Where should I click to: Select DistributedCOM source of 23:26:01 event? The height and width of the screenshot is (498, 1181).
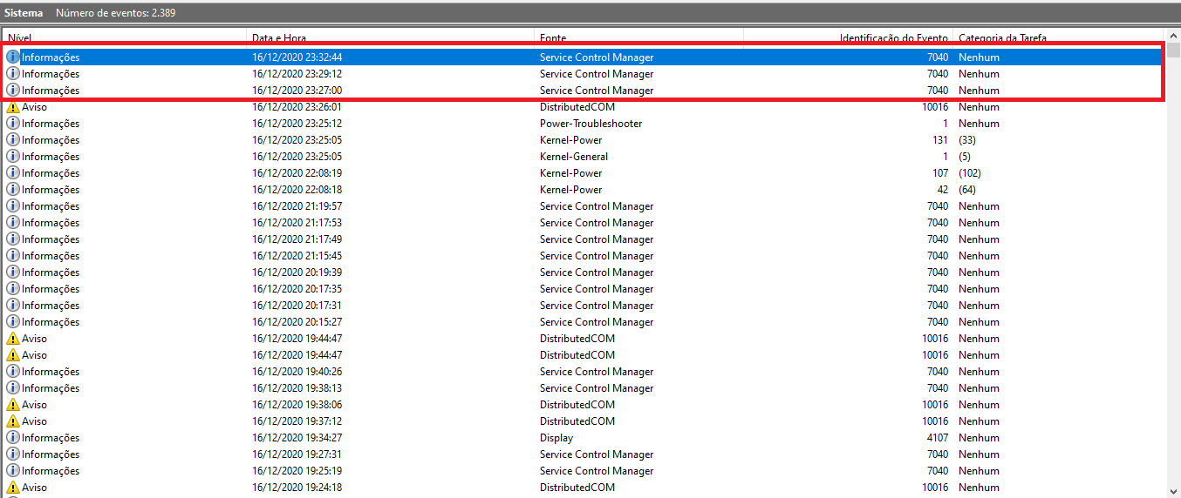577,107
